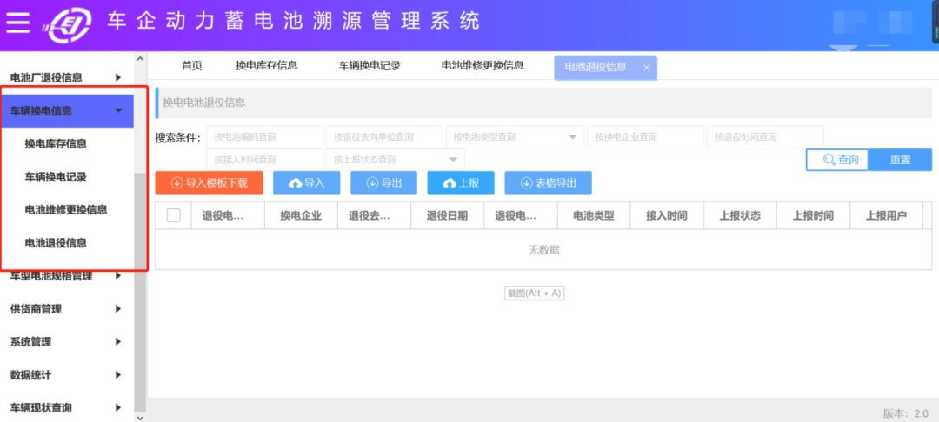Click the 导入模板下载 download button
Viewport: 939px width, 422px height.
coord(209,182)
